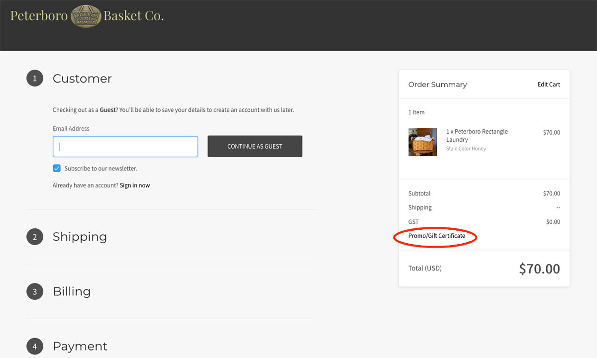Uncheck Subscribe to our newsletter checkbox

(57, 169)
